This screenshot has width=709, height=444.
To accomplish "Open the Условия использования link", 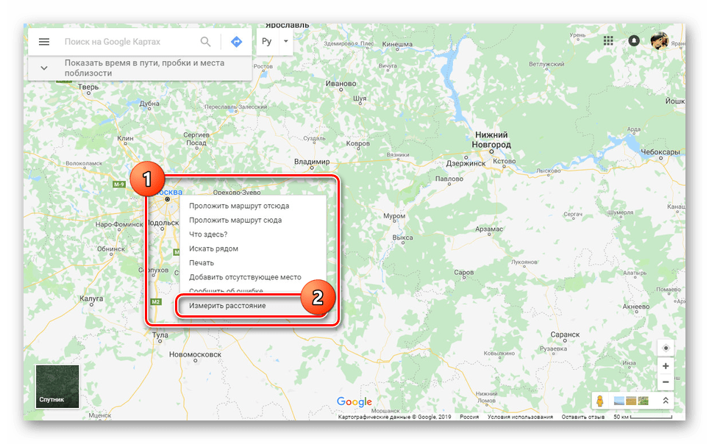I will (520, 417).
